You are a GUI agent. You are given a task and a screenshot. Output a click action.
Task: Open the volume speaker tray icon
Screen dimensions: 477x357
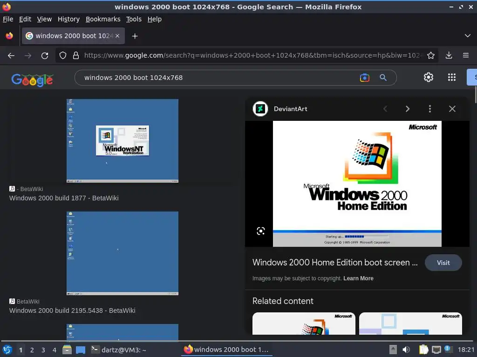[406, 350]
